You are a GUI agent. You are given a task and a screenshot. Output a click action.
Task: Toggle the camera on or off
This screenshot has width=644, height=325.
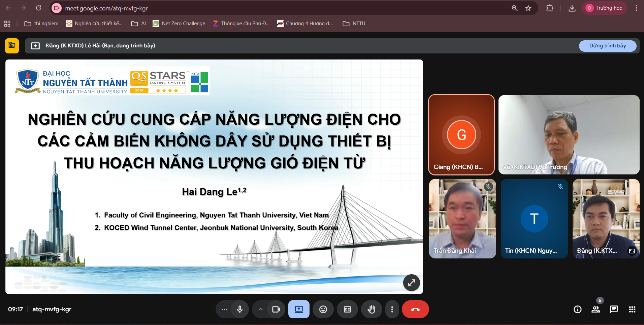(x=276, y=309)
